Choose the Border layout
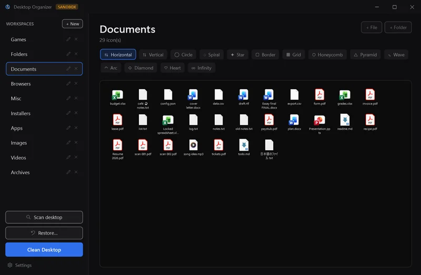This screenshot has height=275, width=421. coord(265,55)
